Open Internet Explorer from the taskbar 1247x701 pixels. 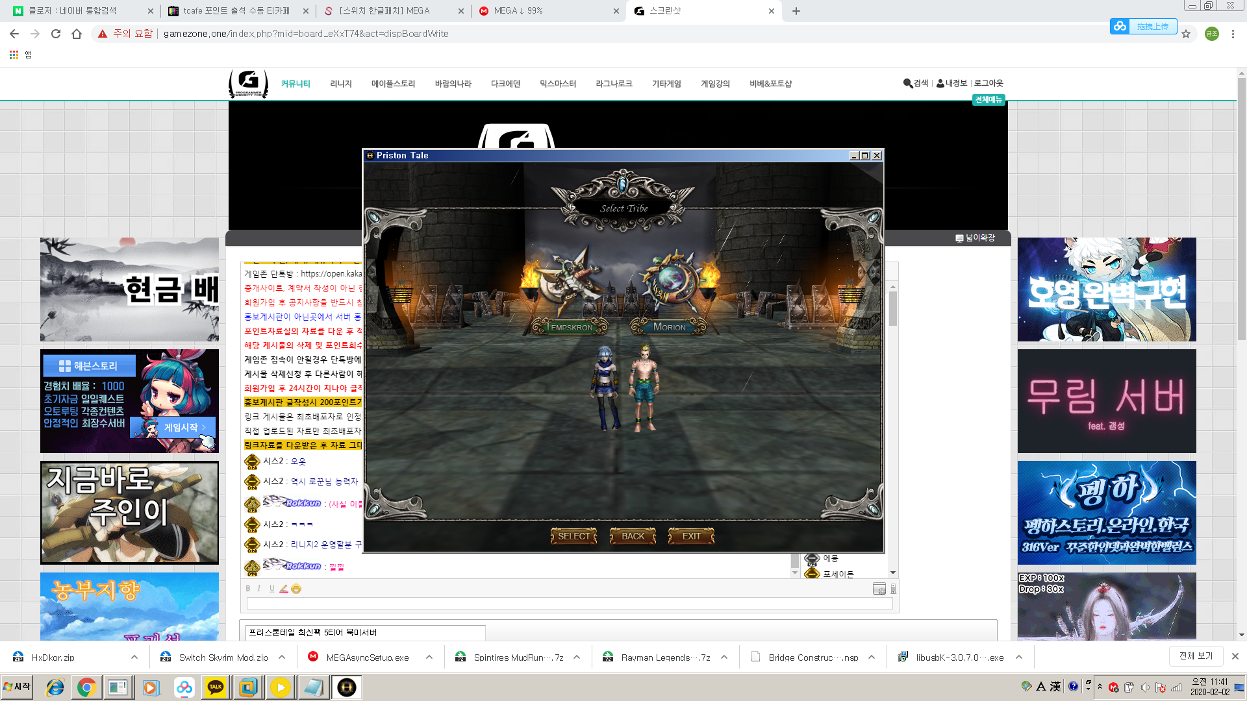55,687
